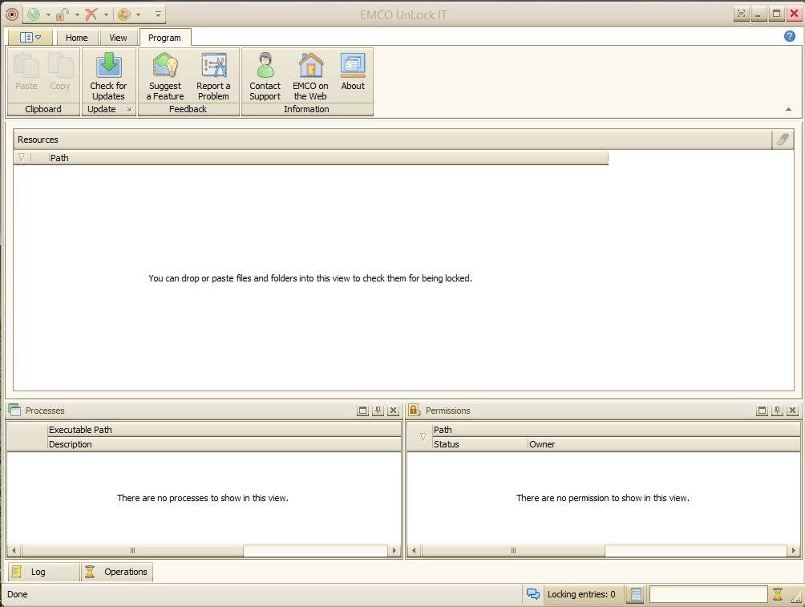Click the chat bubbles icon in status bar
Image resolution: width=805 pixels, height=607 pixels.
tap(533, 594)
